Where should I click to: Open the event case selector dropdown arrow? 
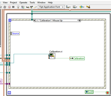(78, 20)
